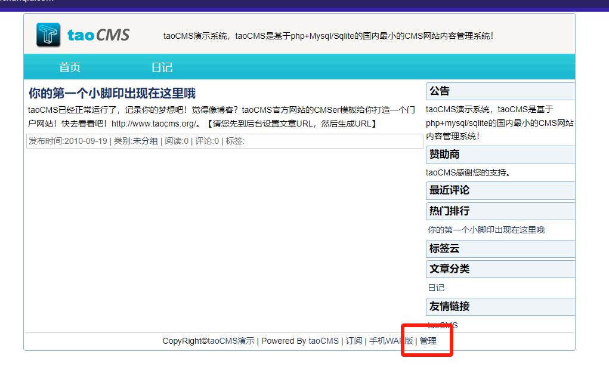This screenshot has width=609, height=367.
Task: Open the 首页 navigation tab
Action: [x=70, y=67]
